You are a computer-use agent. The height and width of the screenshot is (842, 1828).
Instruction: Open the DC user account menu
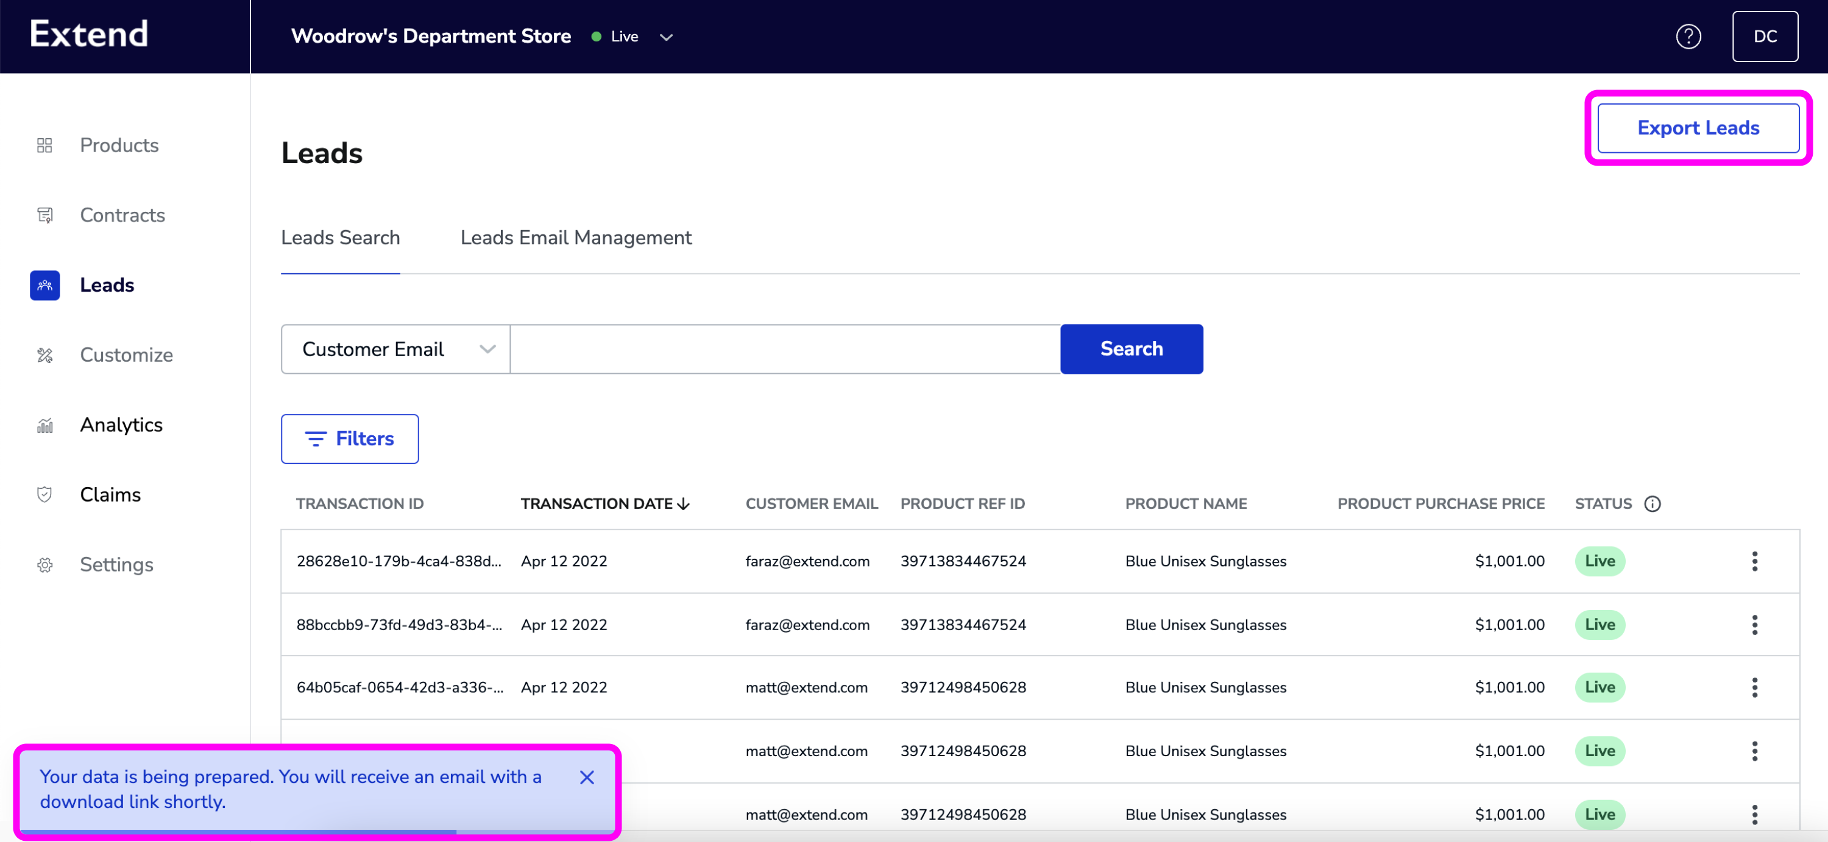pos(1765,37)
